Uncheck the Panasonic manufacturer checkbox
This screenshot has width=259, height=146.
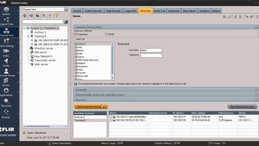76,67
